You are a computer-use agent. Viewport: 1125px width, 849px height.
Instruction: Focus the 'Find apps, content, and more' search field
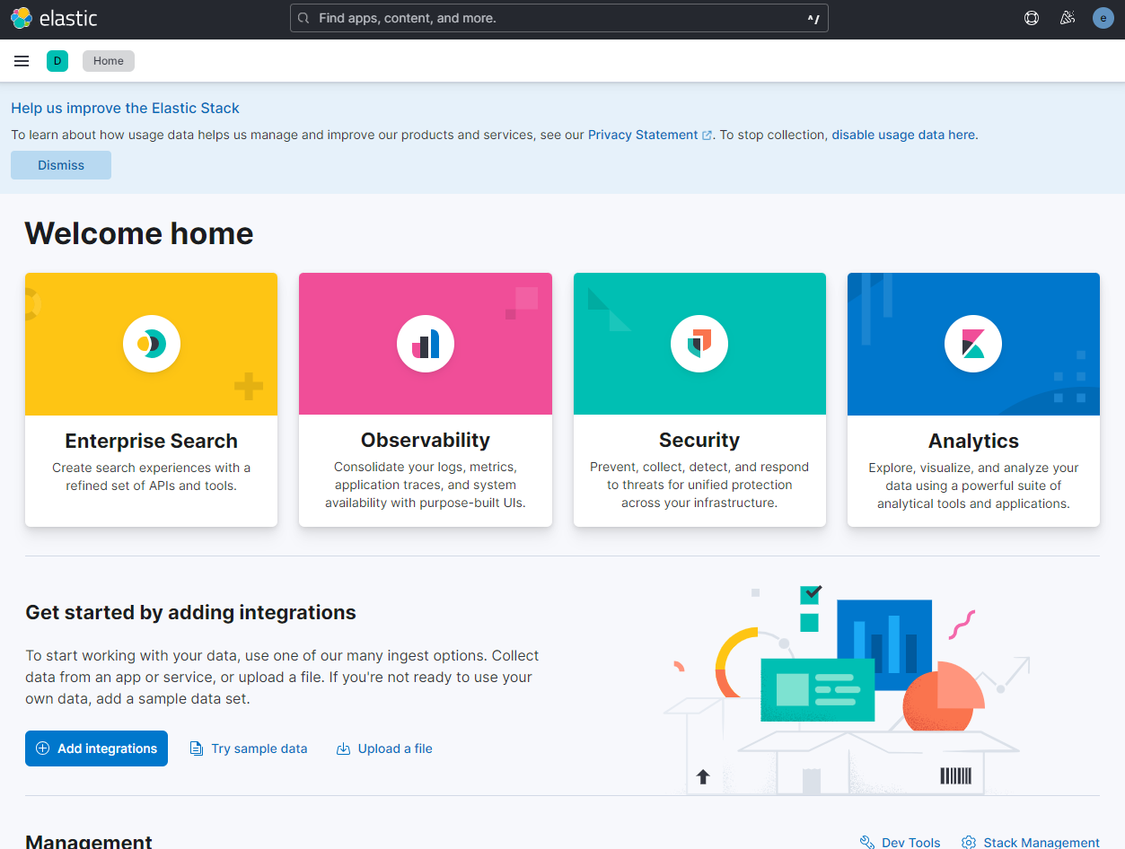point(558,18)
